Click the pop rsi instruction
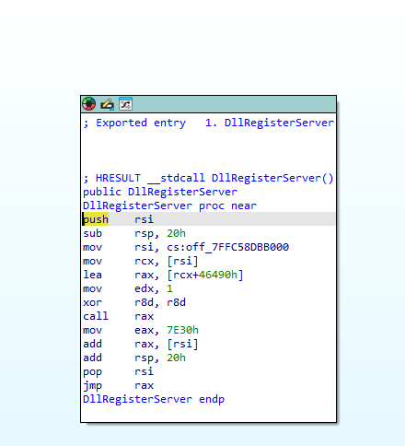This screenshot has height=446, width=405. pyautogui.click(x=118, y=371)
